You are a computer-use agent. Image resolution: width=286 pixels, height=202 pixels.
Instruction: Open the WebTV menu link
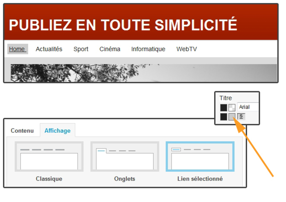[187, 49]
